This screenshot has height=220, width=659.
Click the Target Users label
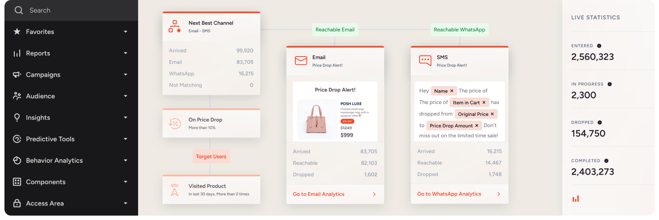pos(211,157)
